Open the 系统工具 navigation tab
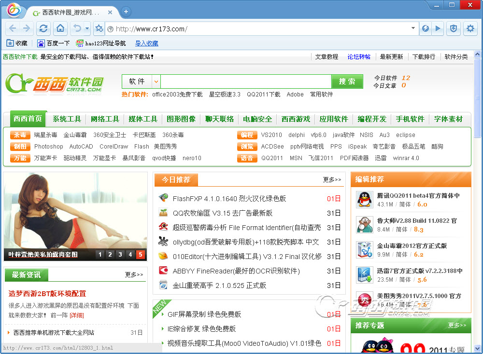Viewport: 483px width, 354px height. coord(67,119)
